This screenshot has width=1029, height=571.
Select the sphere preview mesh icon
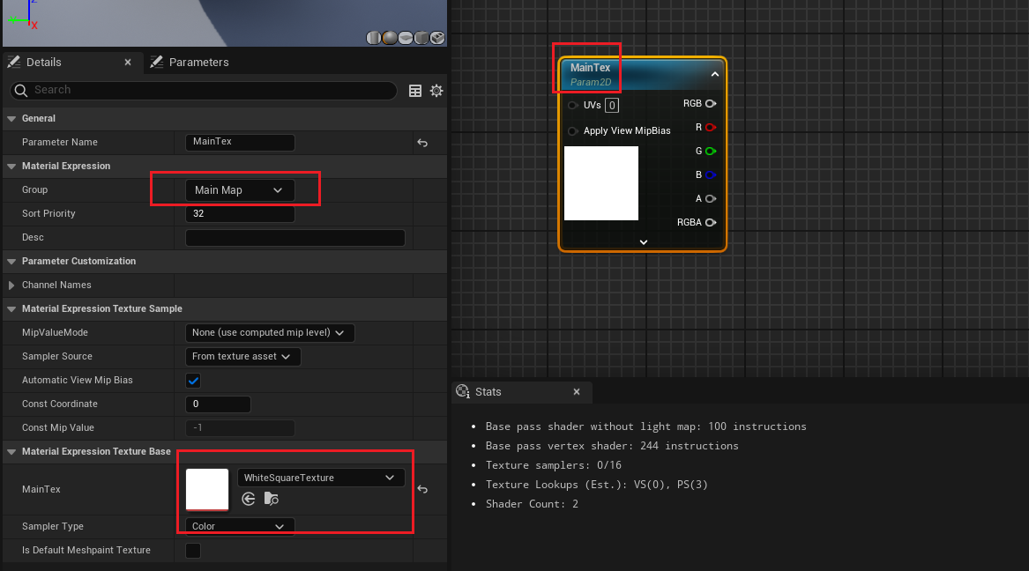390,38
